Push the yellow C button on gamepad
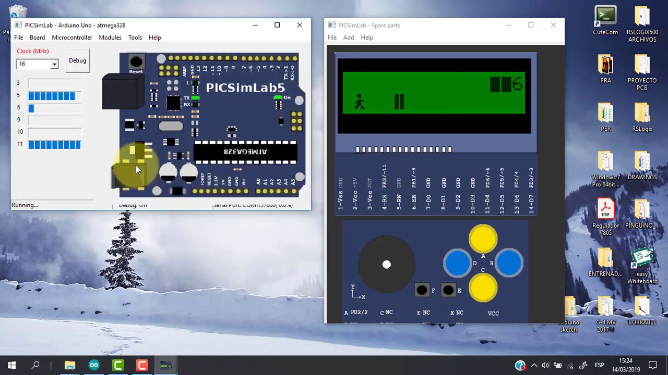The width and height of the screenshot is (668, 375). (483, 287)
